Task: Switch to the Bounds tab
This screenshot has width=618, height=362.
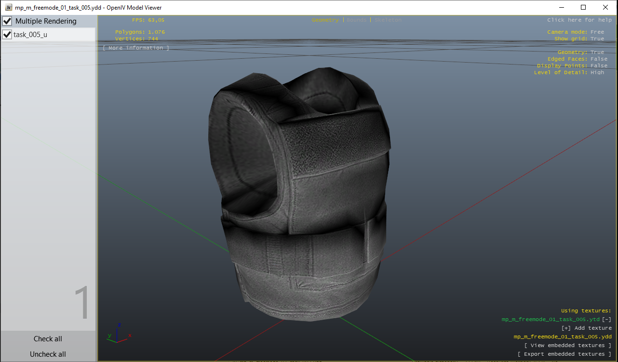Action: [355, 20]
